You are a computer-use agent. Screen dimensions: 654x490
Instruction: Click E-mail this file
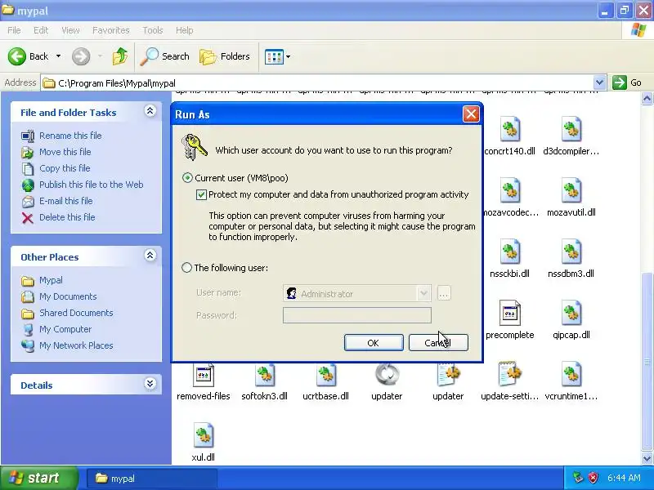coord(66,200)
